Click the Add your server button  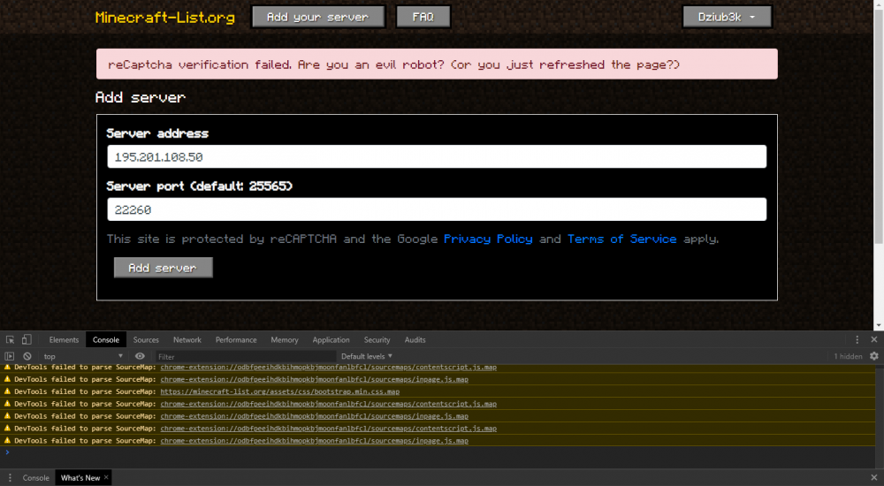(x=318, y=17)
